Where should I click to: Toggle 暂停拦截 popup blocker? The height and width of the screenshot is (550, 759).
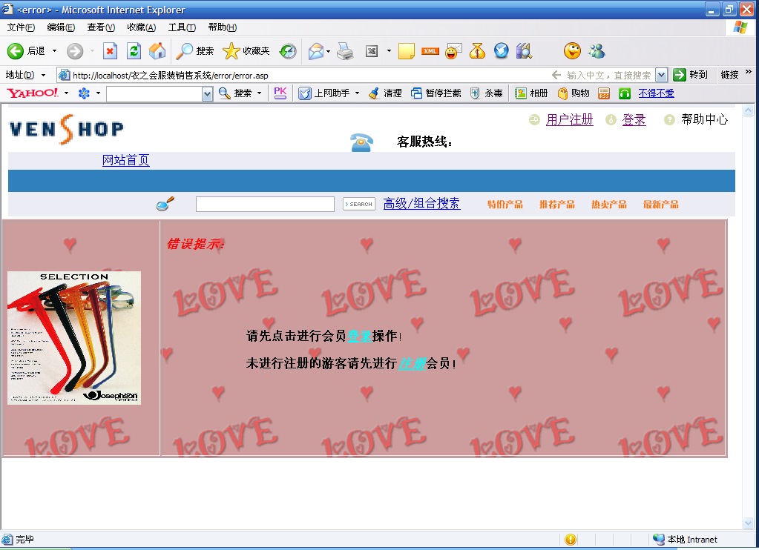(436, 93)
